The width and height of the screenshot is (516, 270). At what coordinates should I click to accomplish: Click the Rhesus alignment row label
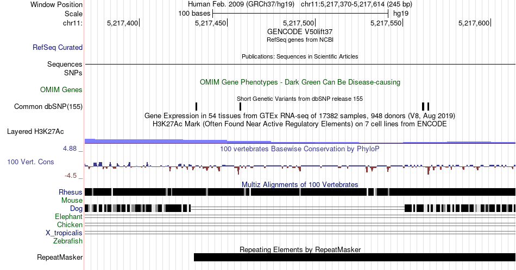70,192
